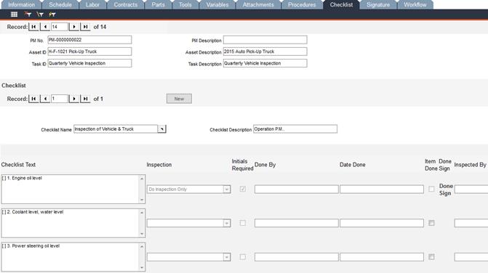Toggle Item Done for Power steering oil level
The height and width of the screenshot is (273, 488).
click(431, 257)
